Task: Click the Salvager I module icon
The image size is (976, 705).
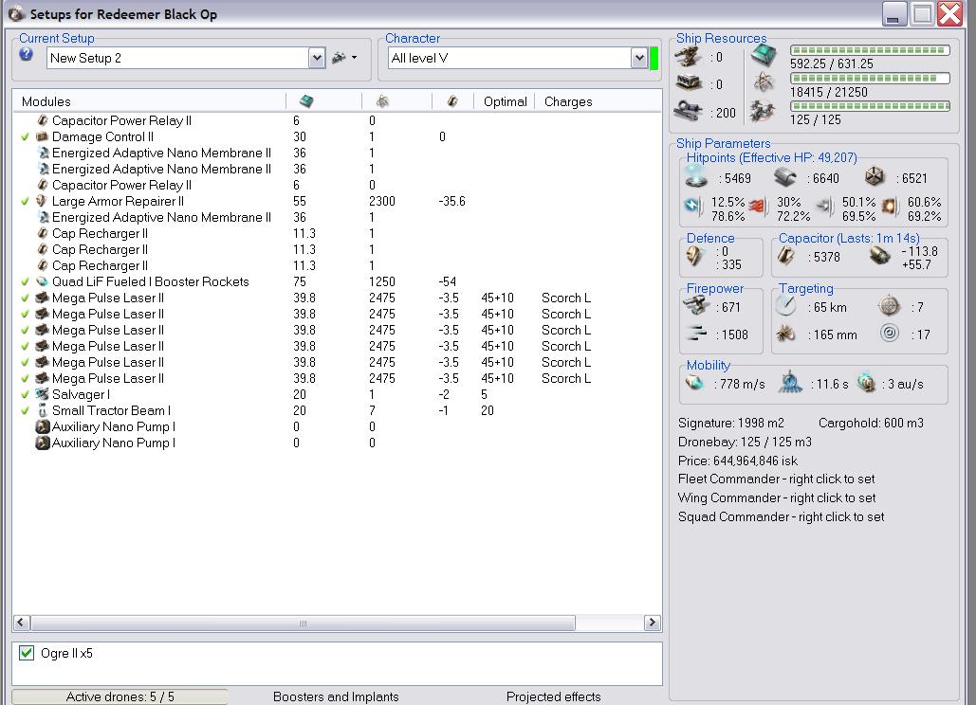Action: click(42, 394)
